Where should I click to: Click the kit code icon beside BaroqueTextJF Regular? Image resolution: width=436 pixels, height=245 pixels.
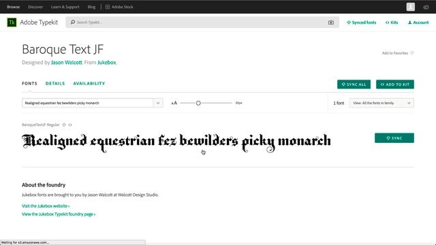point(70,125)
